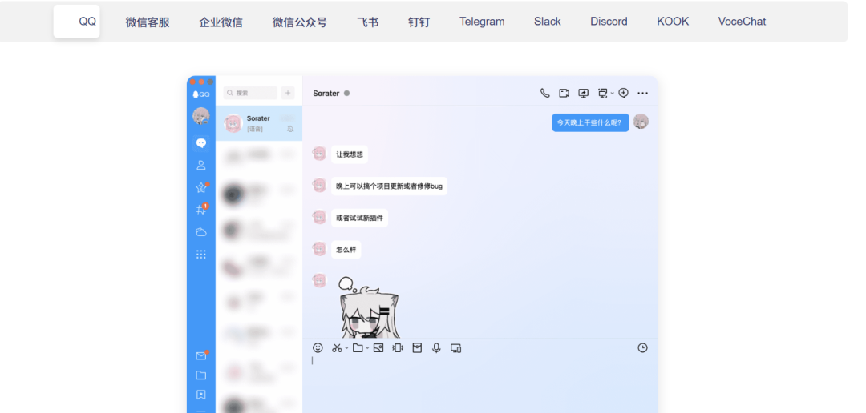
Task: Click own avatar beside the blue message
Action: pos(641,122)
